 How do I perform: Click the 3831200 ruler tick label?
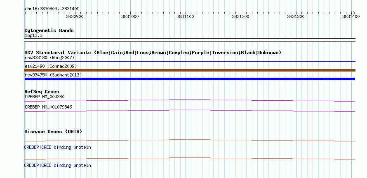(x=240, y=16)
